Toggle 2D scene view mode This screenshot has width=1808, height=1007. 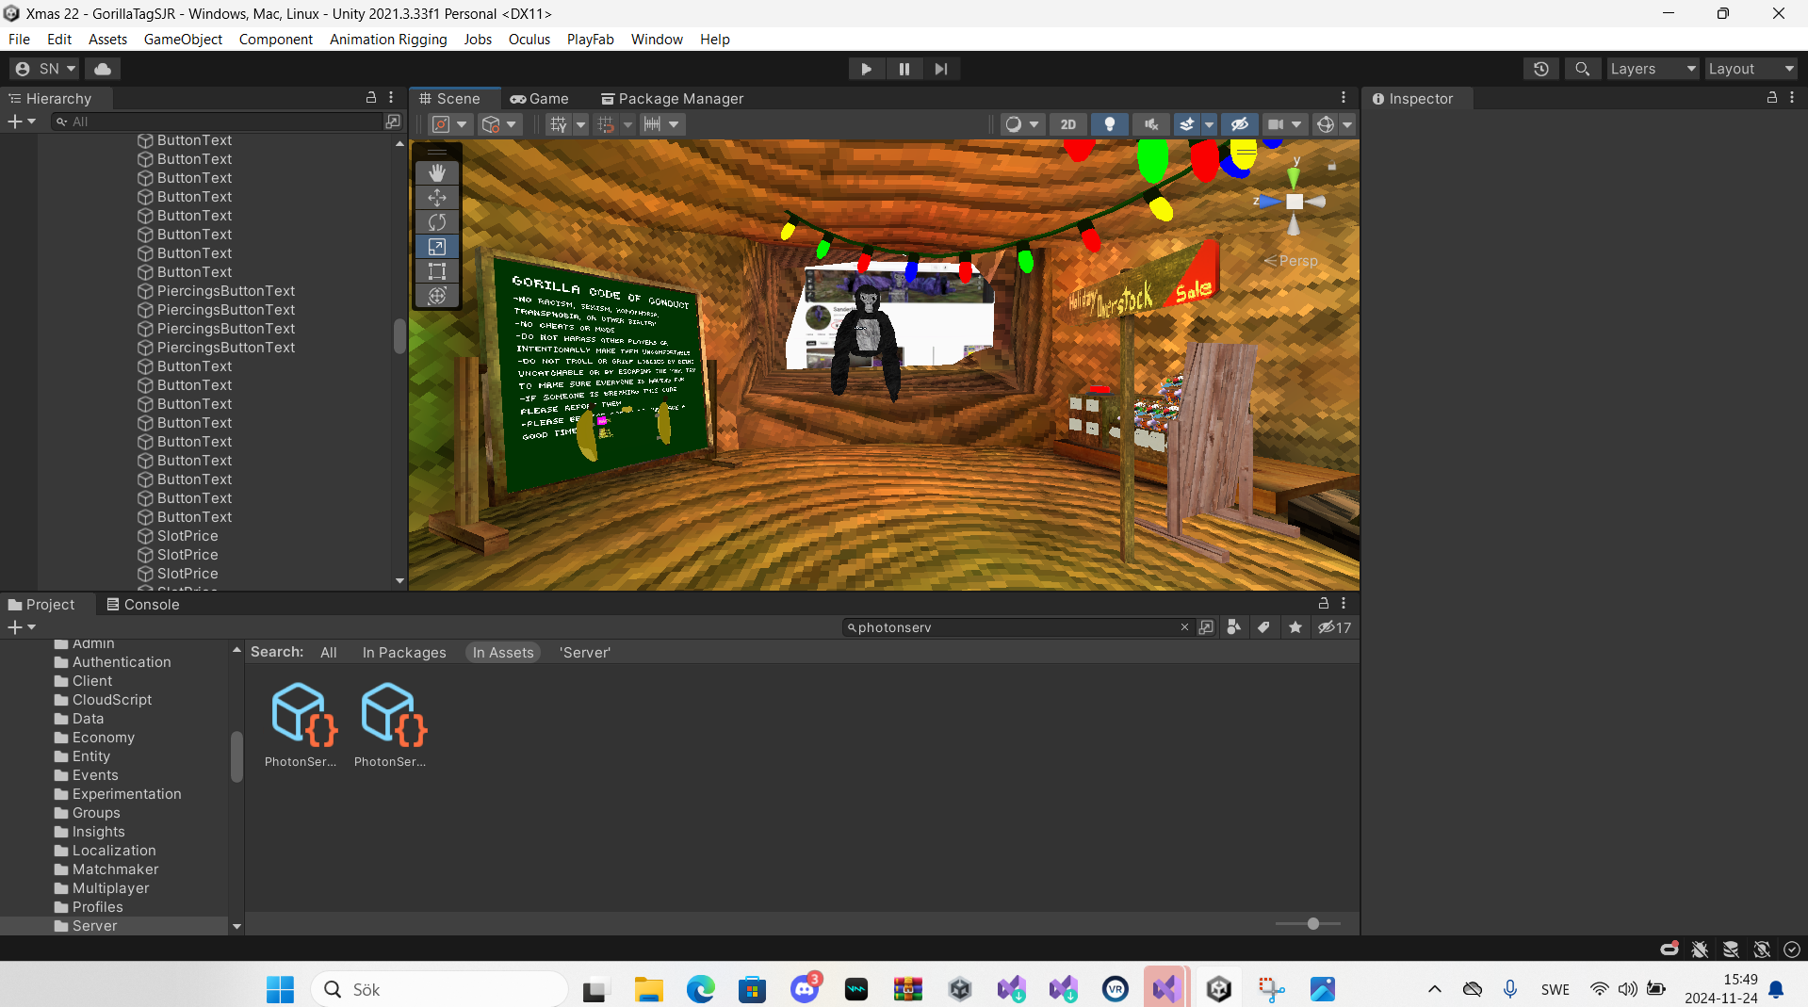pyautogui.click(x=1067, y=124)
